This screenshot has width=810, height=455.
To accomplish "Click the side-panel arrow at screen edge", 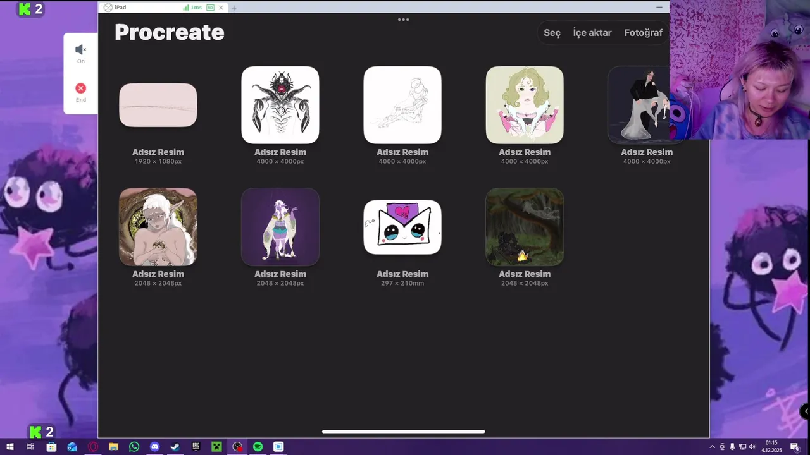I will [806, 411].
